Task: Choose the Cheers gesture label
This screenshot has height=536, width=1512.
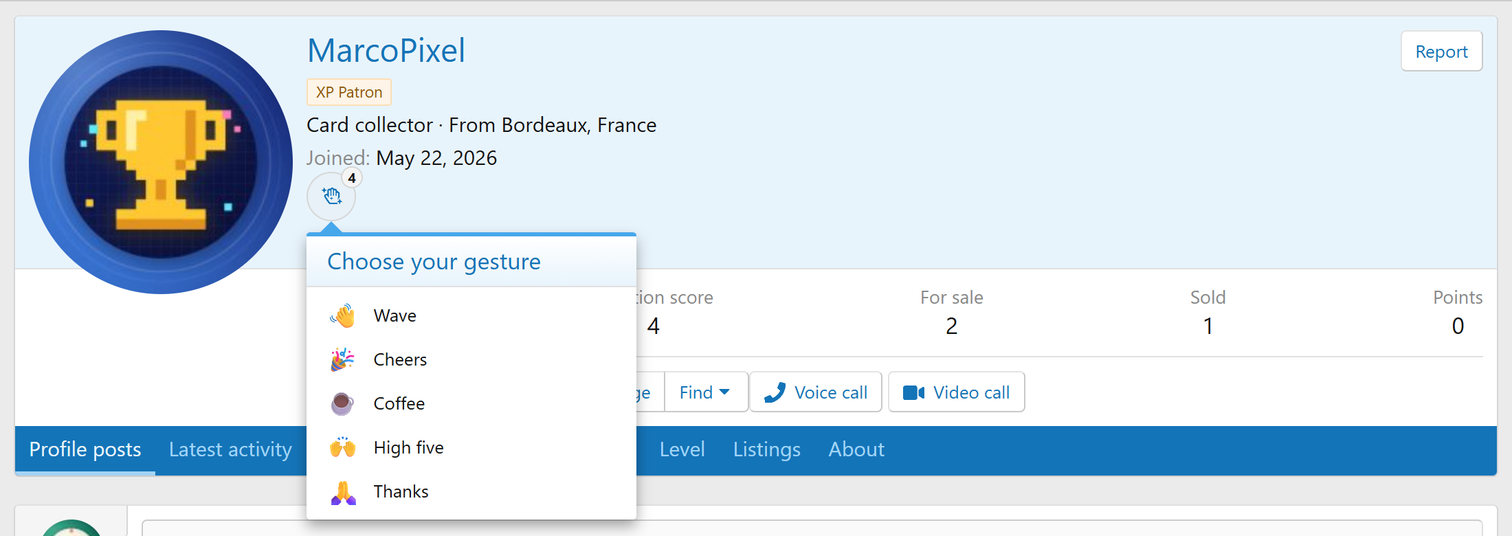Action: (400, 359)
